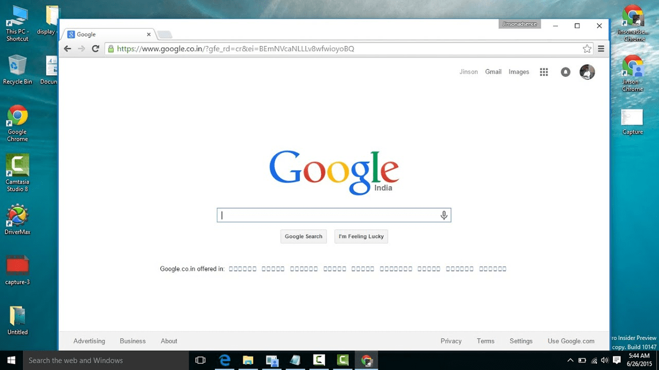Open Terms footer link
659x370 pixels.
click(485, 341)
